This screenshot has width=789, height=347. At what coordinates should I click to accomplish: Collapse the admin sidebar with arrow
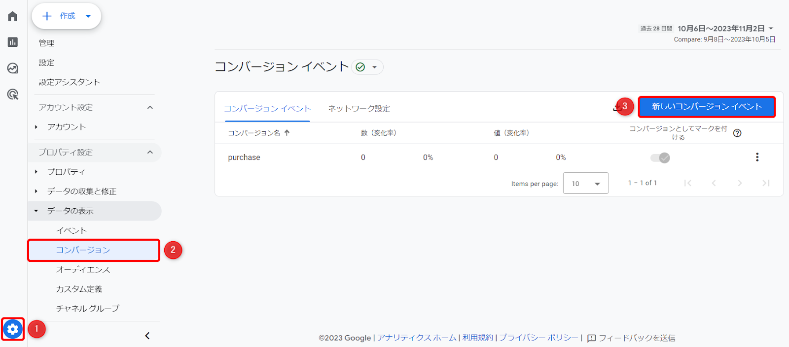click(x=147, y=336)
